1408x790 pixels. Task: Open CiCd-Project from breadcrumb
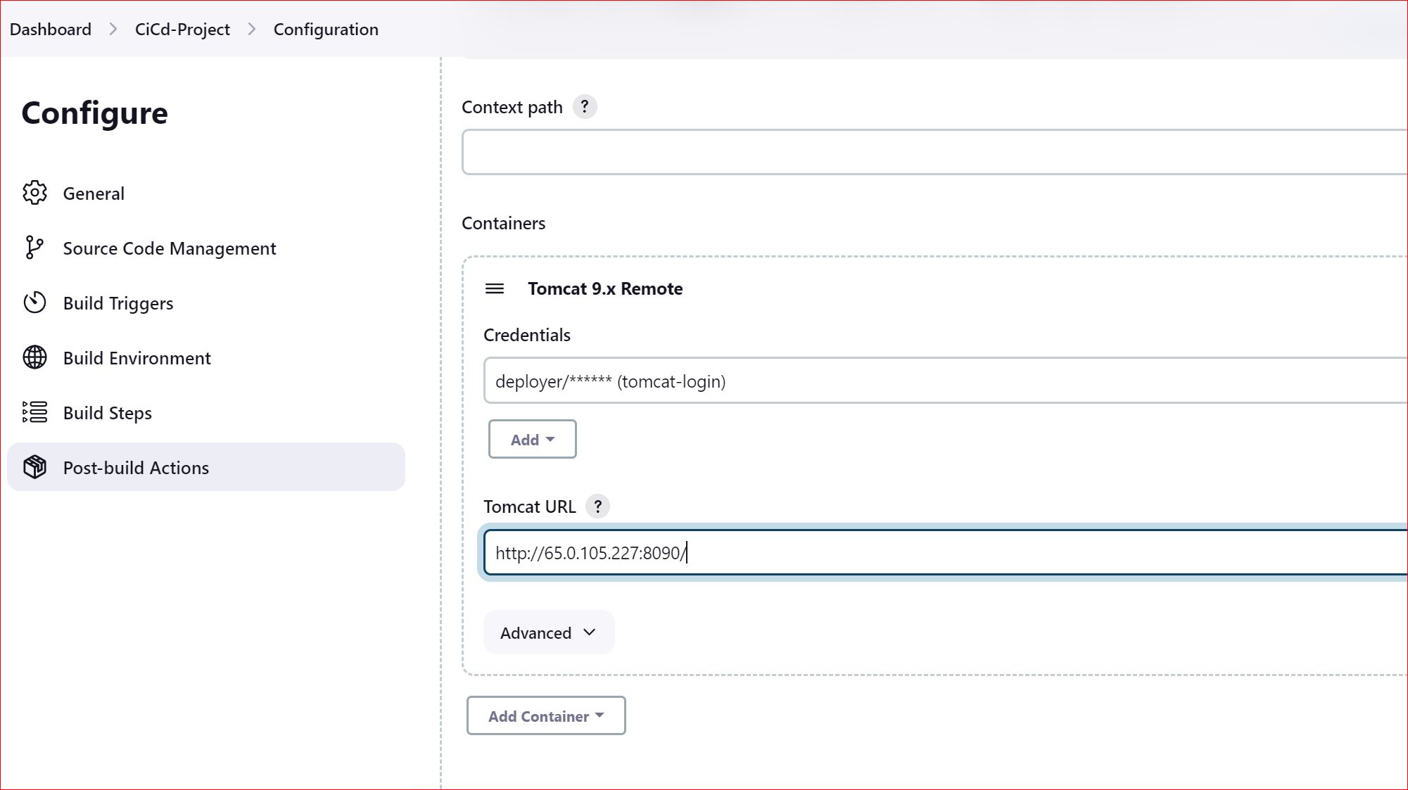(182, 29)
